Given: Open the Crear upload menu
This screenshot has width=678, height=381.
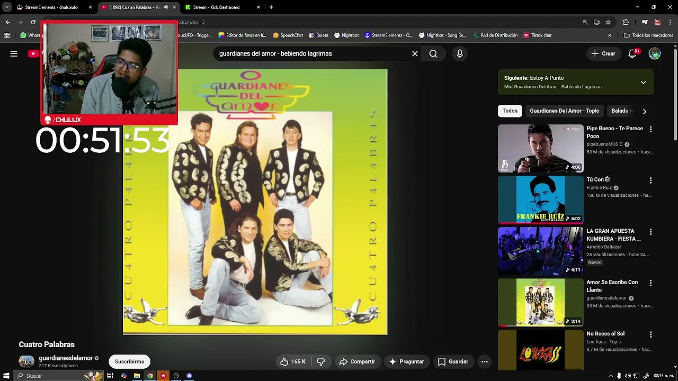Looking at the screenshot, I should pyautogui.click(x=603, y=53).
